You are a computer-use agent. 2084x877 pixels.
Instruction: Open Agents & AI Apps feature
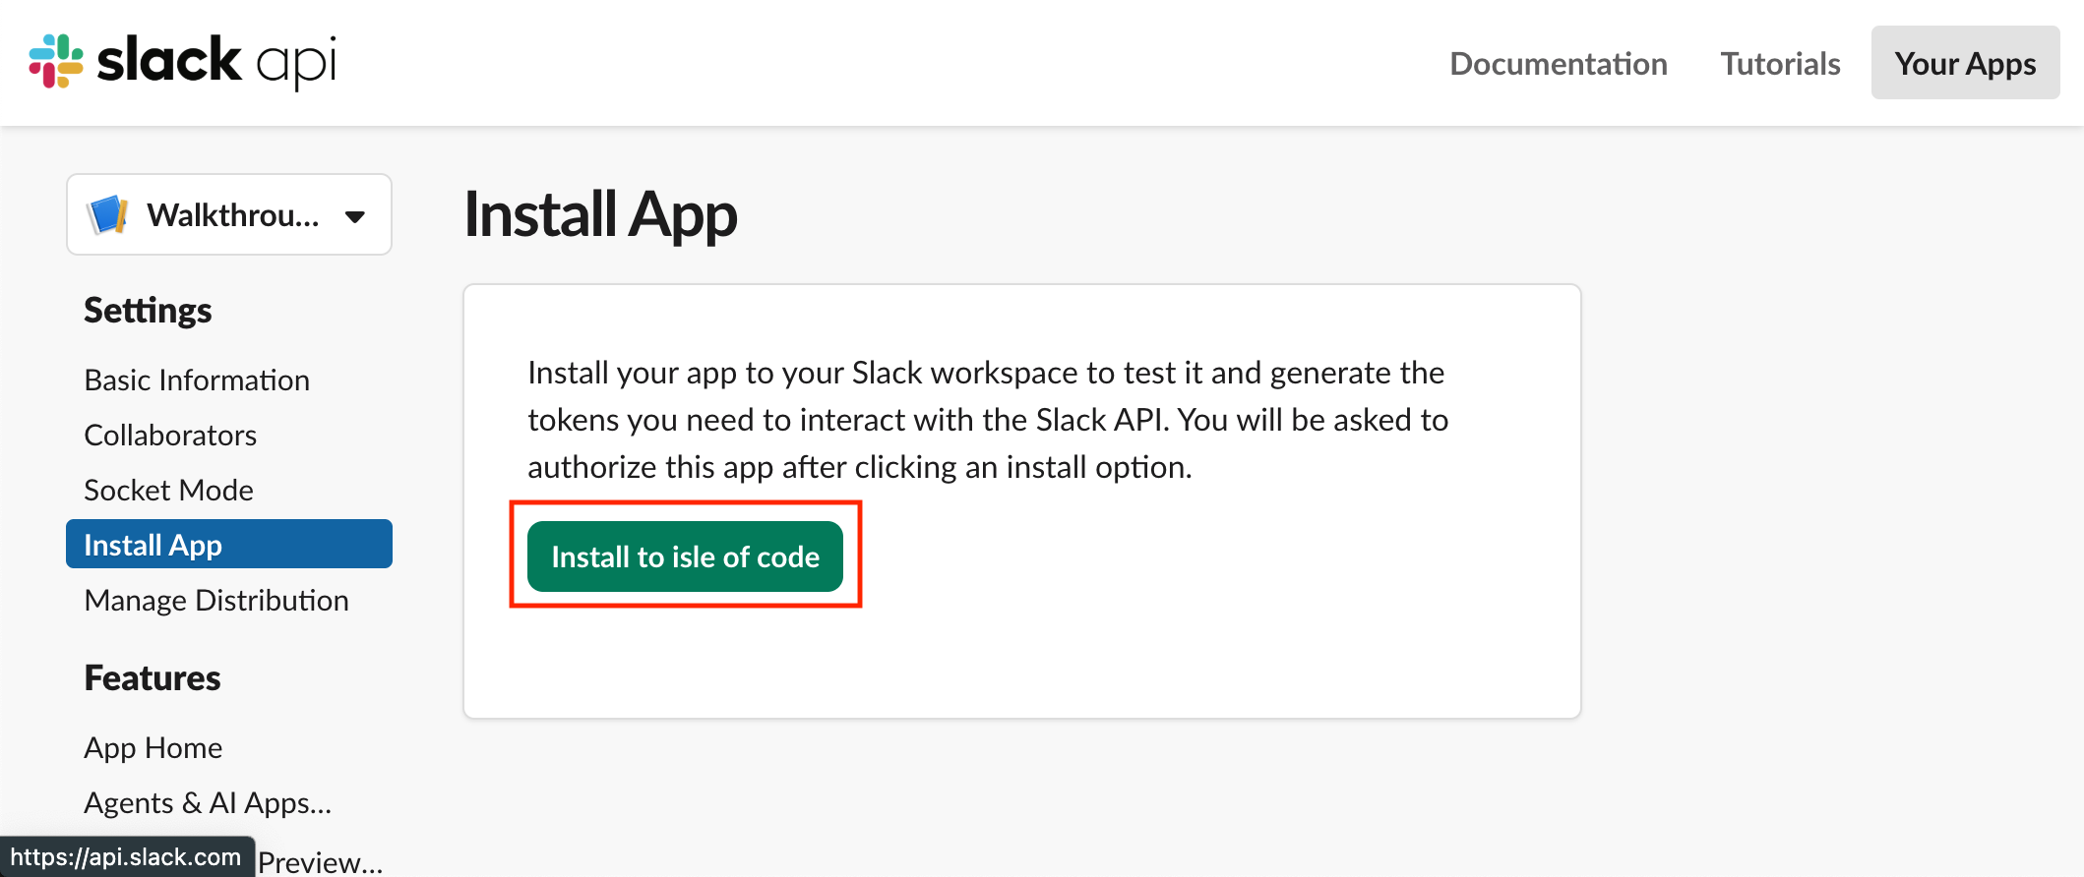click(x=208, y=803)
